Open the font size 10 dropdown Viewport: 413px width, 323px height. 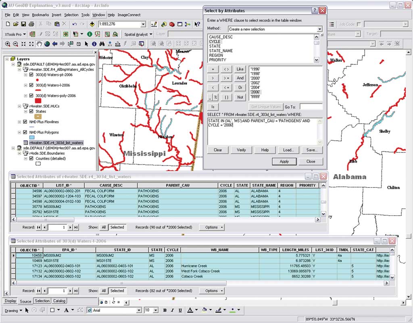coord(156,310)
